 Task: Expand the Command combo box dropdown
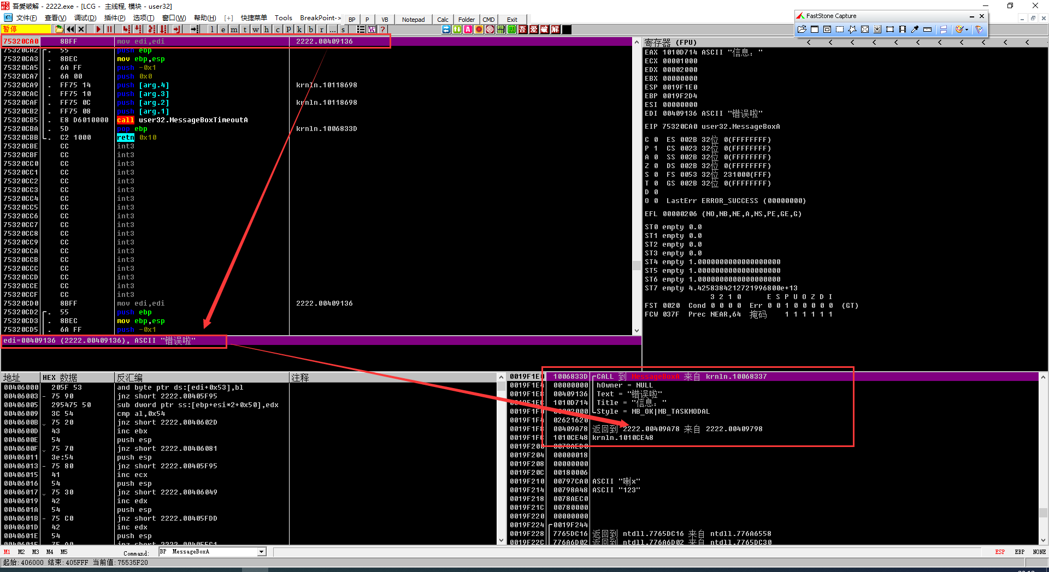tap(262, 552)
